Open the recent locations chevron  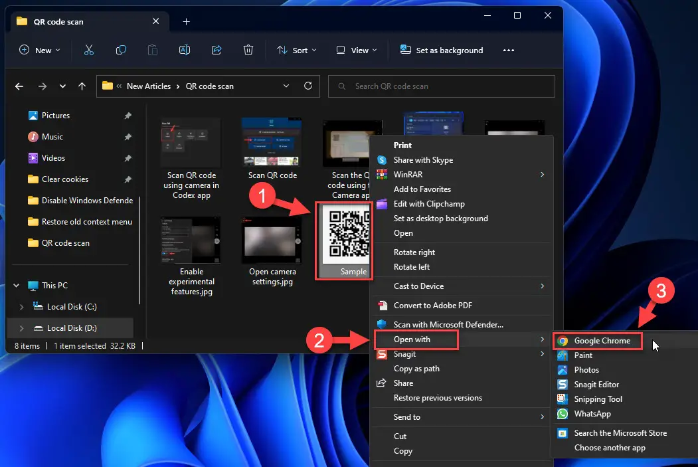63,86
